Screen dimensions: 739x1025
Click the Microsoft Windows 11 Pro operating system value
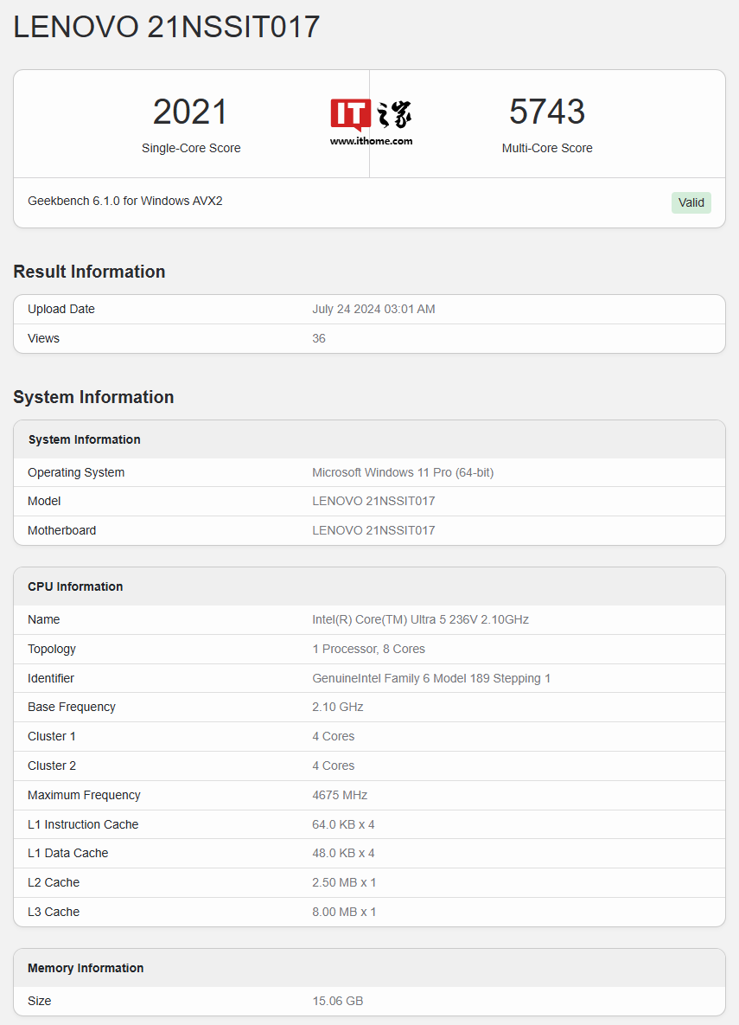coord(403,472)
